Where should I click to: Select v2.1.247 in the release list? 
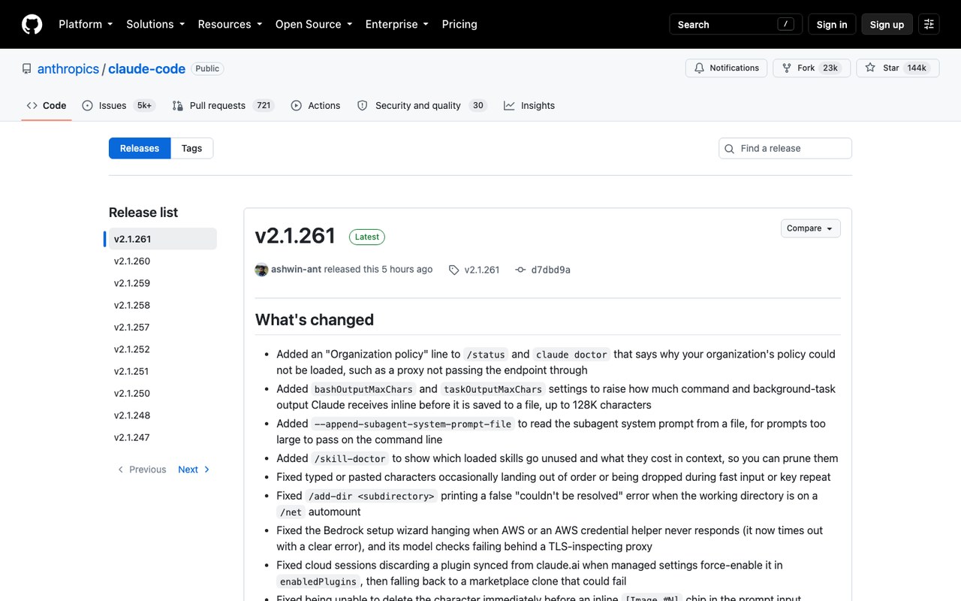163,437
